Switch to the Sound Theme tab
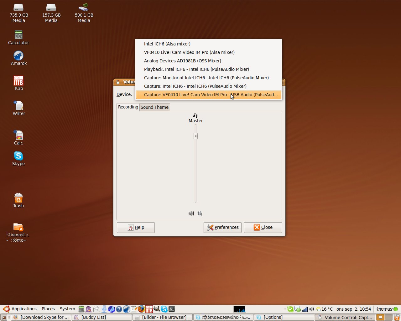401x321 pixels. (154, 107)
